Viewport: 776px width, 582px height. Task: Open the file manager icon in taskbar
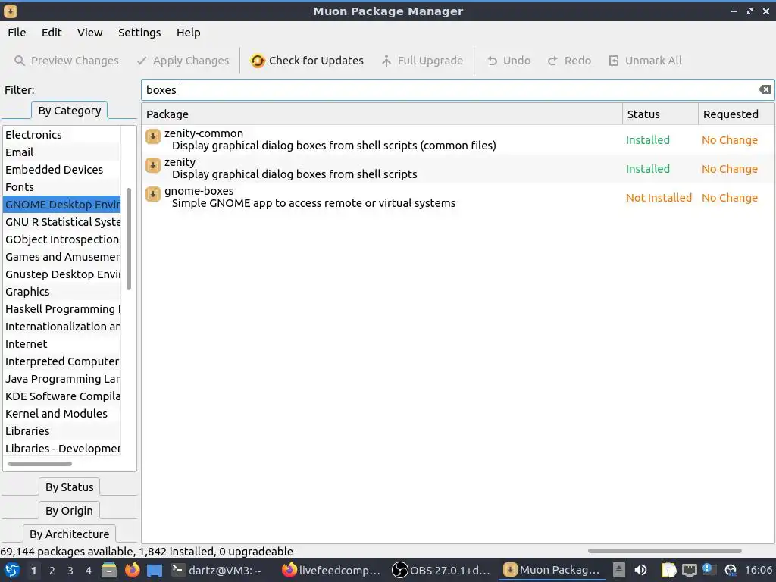click(x=109, y=570)
